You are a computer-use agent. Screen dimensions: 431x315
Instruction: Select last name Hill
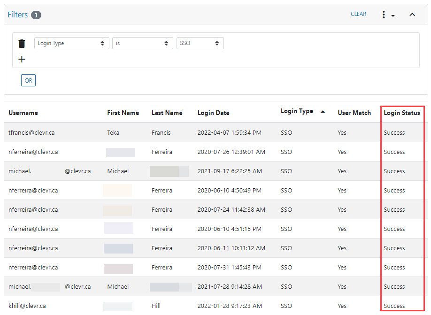click(156, 306)
